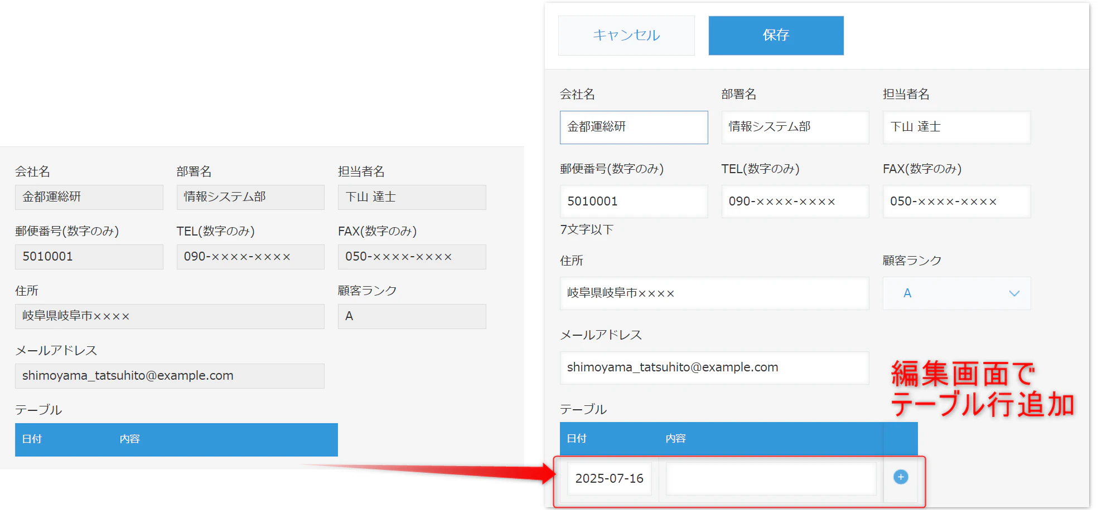This screenshot has height=510, width=1102.
Task: Click FAX value in left detail view
Action: pos(412,257)
